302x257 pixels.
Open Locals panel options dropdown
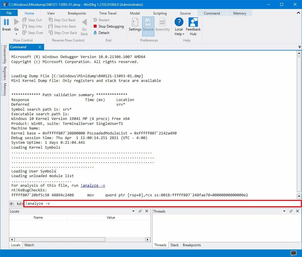click(133, 211)
